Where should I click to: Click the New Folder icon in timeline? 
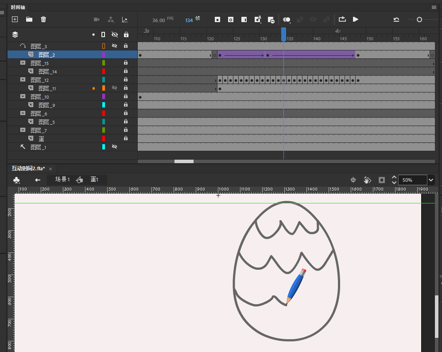point(29,19)
